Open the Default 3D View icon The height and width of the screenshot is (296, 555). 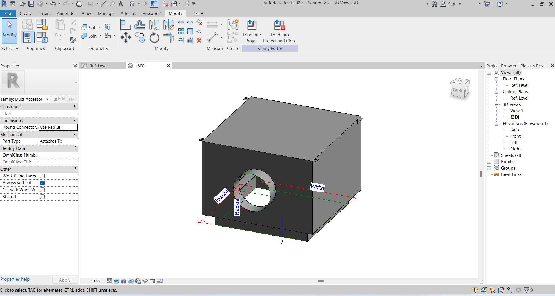tap(132, 4)
